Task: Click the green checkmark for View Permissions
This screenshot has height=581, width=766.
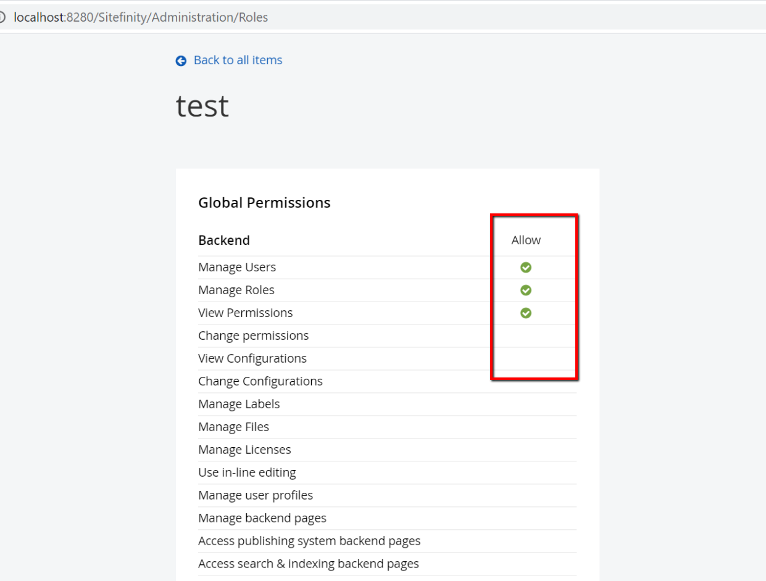Action: point(526,313)
